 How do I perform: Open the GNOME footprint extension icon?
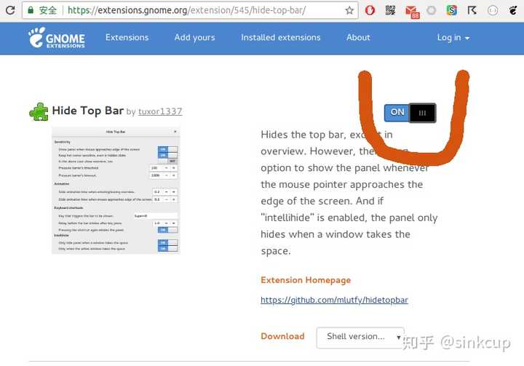coord(513,11)
